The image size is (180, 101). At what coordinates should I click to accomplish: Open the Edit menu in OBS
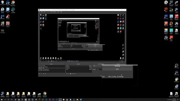coord(42,12)
